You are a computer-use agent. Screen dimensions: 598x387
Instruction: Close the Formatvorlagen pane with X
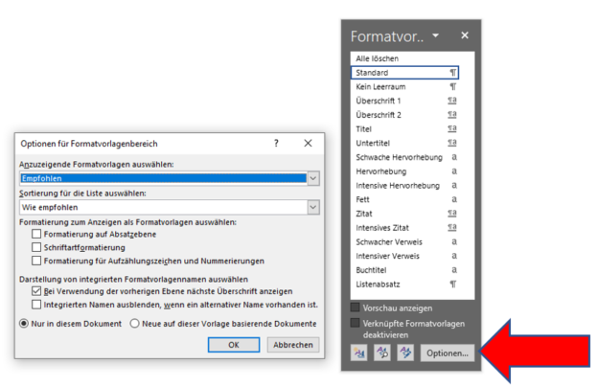point(465,35)
